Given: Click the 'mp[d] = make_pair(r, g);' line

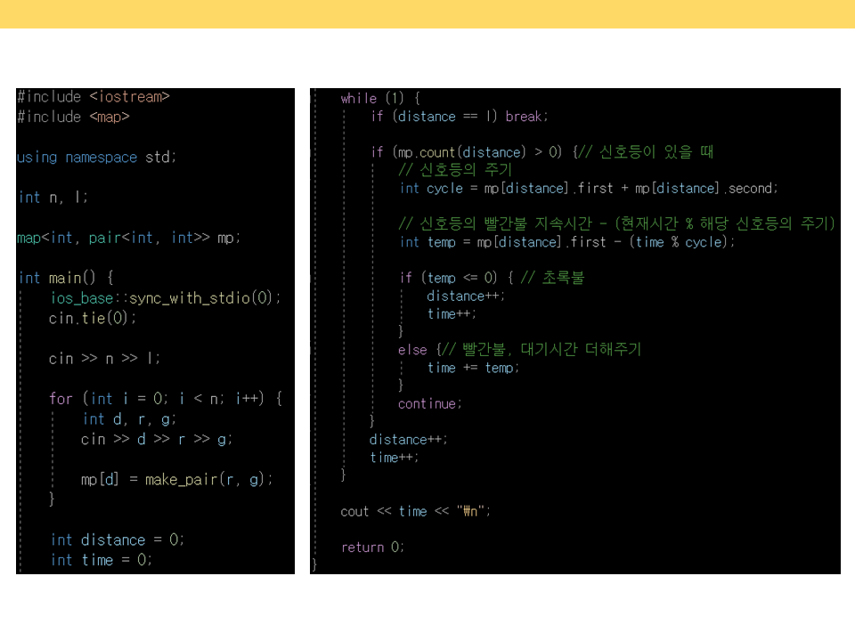Looking at the screenshot, I should click(x=176, y=480).
